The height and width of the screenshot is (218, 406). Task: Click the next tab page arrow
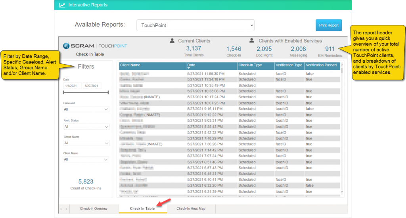tap(67, 208)
